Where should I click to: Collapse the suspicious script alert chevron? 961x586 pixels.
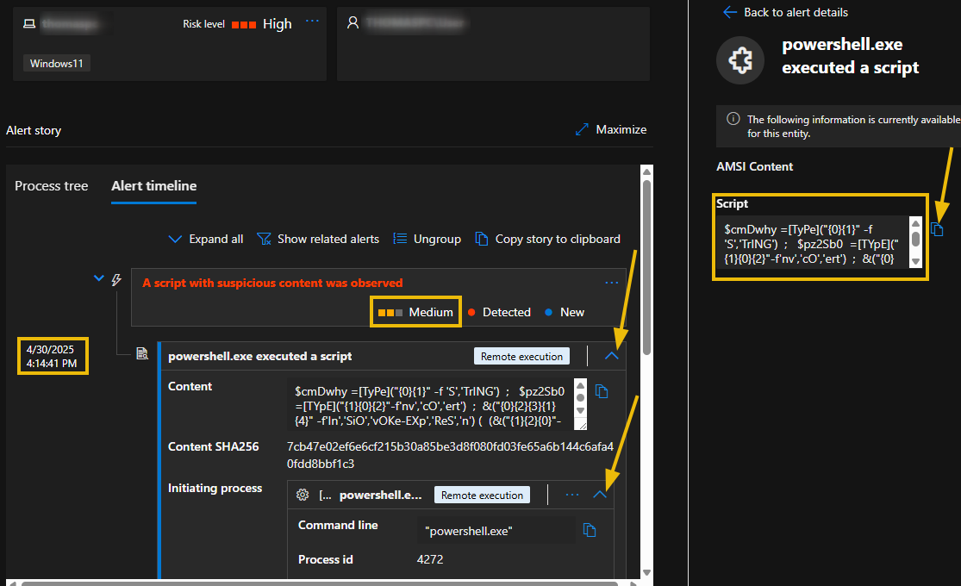98,278
